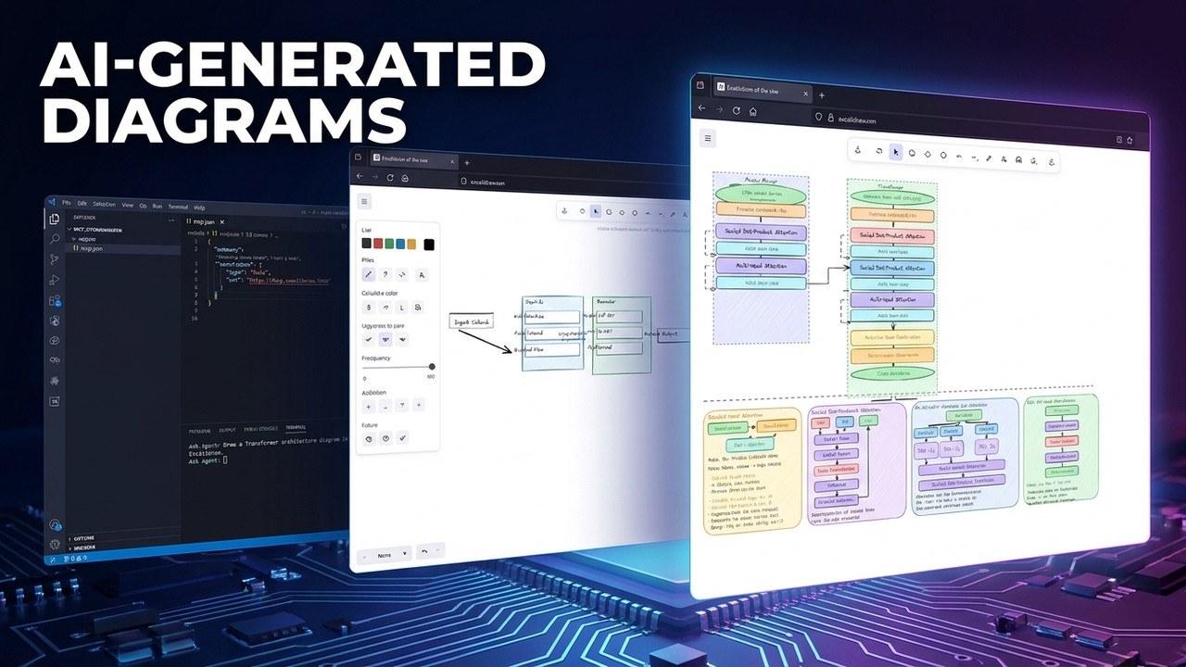Click the address bar in front browser window
Viewport: 1186px width, 667px height.
973,127
